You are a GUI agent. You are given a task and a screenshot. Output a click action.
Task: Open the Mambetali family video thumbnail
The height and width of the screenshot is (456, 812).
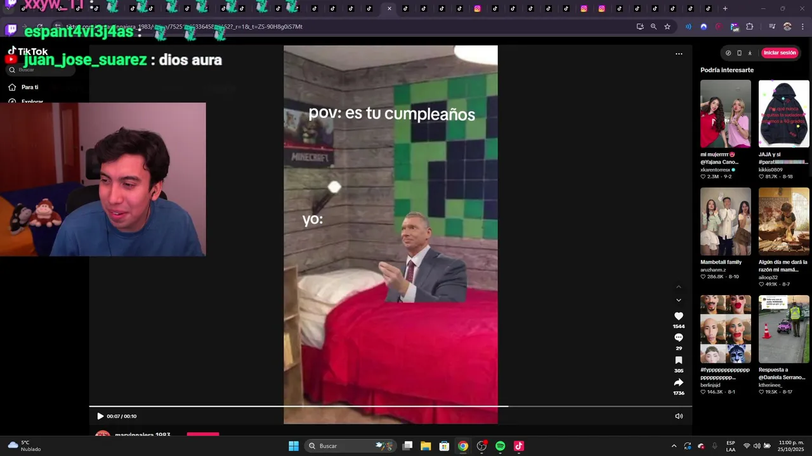[x=725, y=222]
